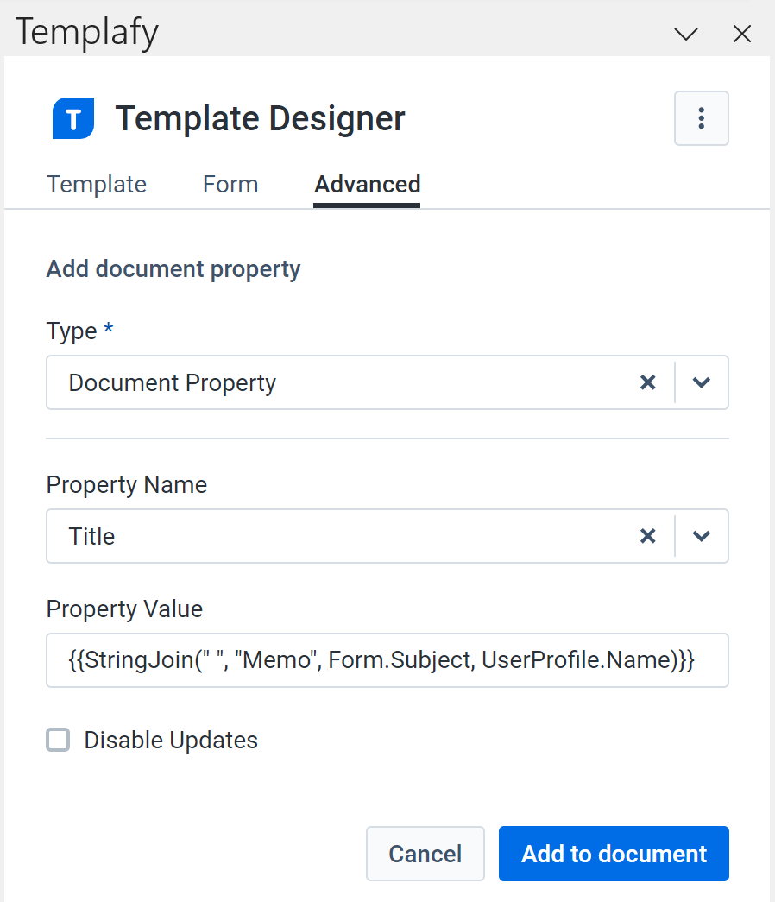Select the Form tab
The width and height of the screenshot is (775, 902).
[230, 184]
